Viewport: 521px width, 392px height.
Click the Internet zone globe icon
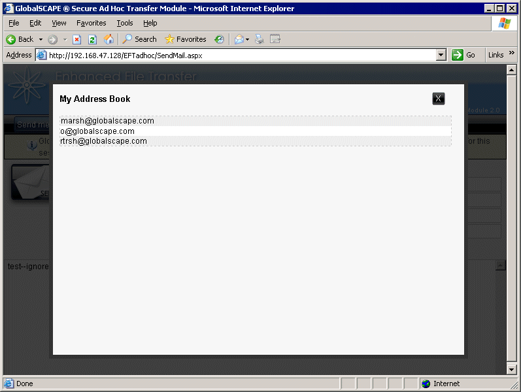pos(426,384)
